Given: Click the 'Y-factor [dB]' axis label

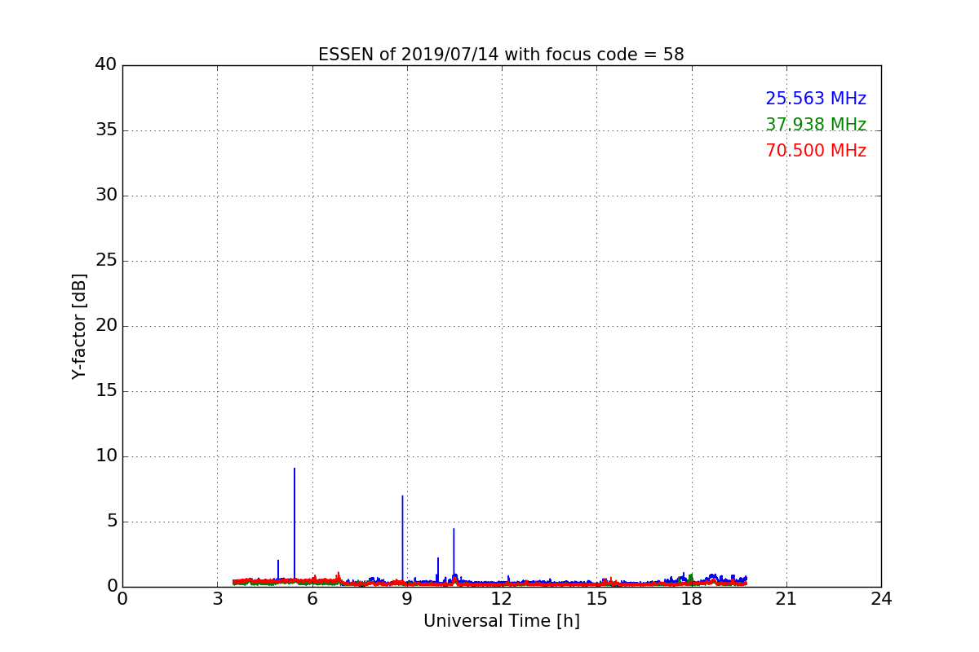Looking at the screenshot, I should pos(79,326).
